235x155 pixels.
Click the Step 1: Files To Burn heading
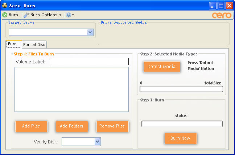[34, 54]
